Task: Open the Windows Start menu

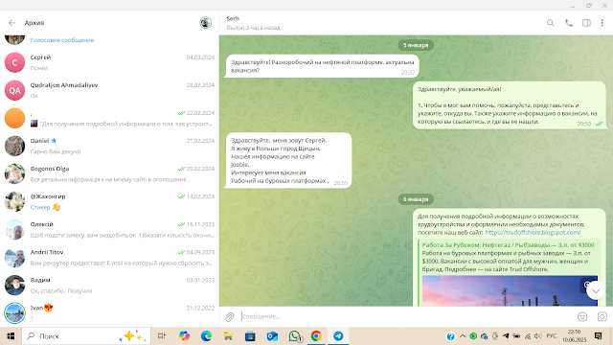Action: [11, 336]
